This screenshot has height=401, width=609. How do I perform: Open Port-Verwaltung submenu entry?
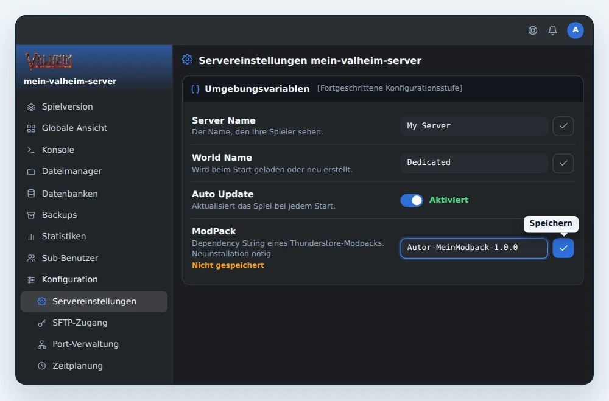pyautogui.click(x=94, y=344)
